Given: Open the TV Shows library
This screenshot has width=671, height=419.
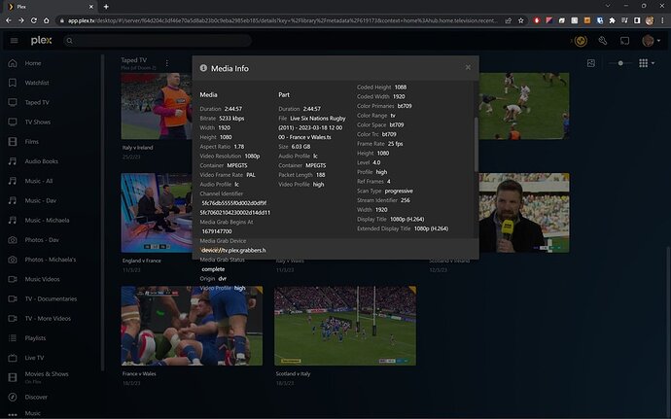Looking at the screenshot, I should (38, 122).
